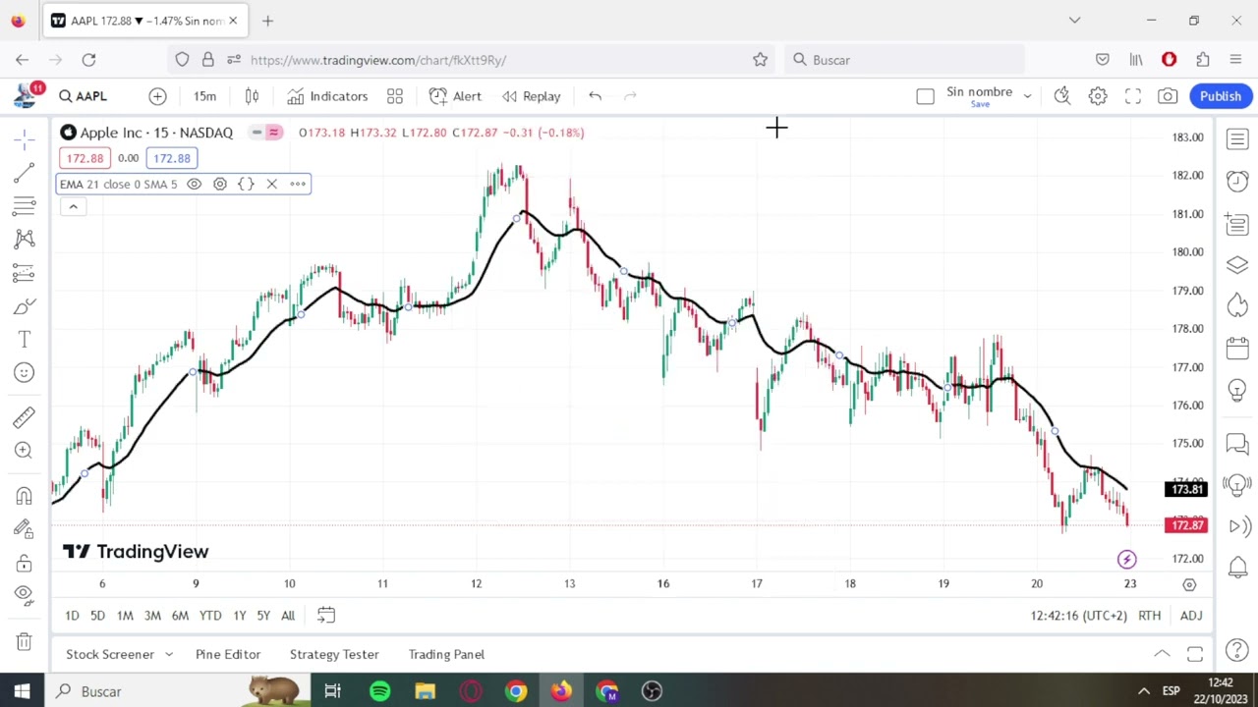Hide the EMA 21 indicator
The image size is (1258, 707).
pyautogui.click(x=194, y=184)
